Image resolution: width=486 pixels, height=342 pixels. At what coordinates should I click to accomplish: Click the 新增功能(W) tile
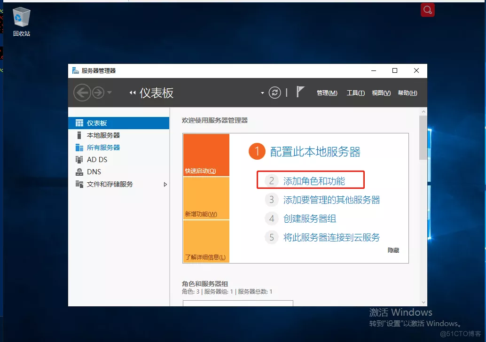pos(206,198)
